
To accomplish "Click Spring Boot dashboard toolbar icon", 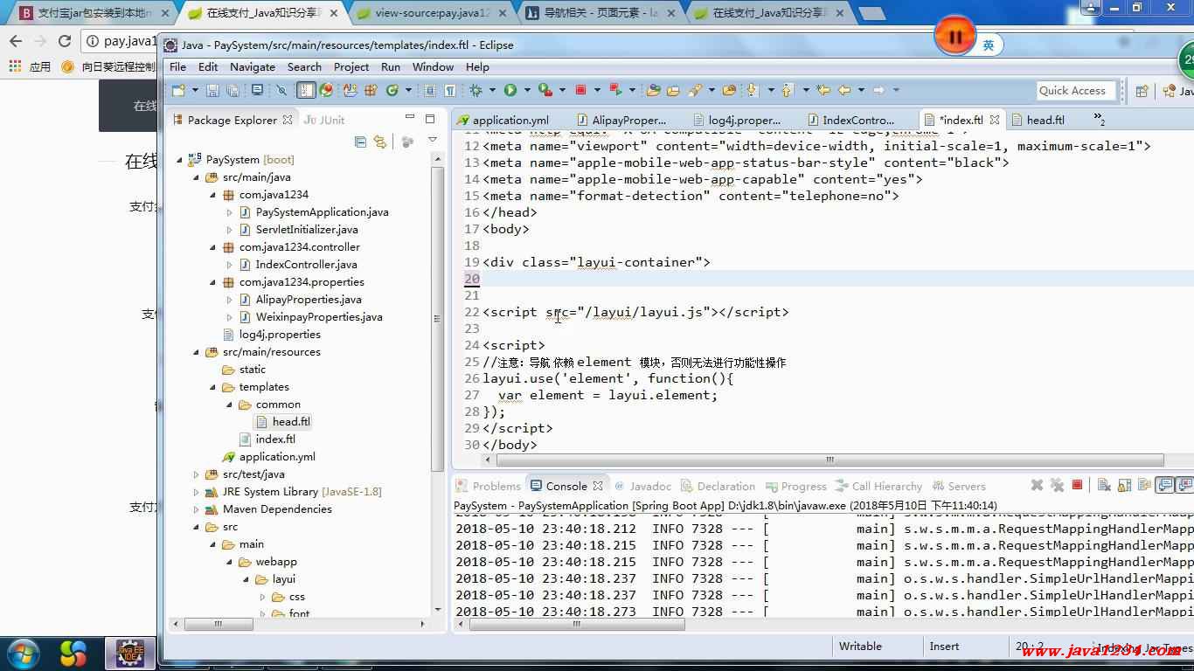I will 326,90.
